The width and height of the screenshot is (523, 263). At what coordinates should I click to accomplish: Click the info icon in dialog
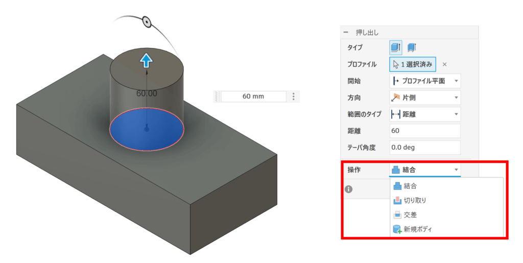click(x=349, y=189)
